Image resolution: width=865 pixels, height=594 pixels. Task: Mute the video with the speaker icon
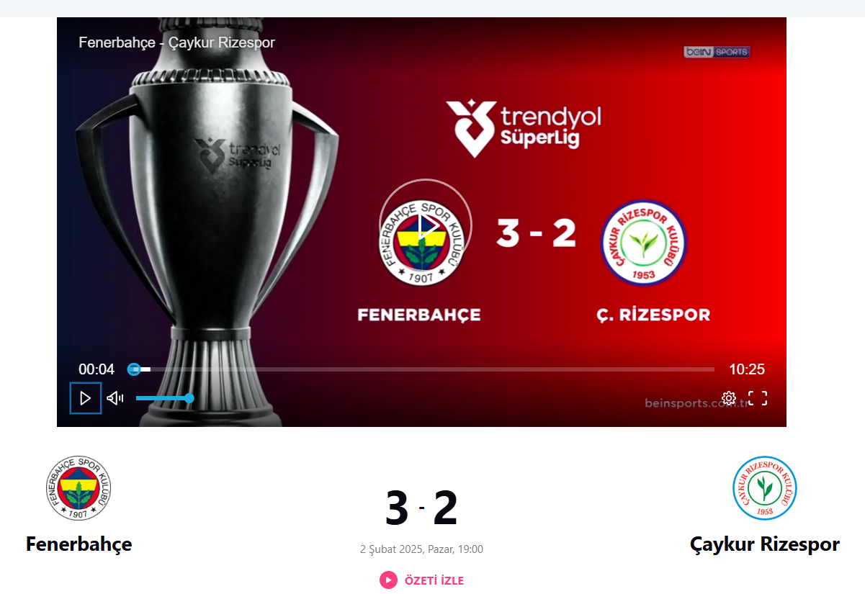115,398
